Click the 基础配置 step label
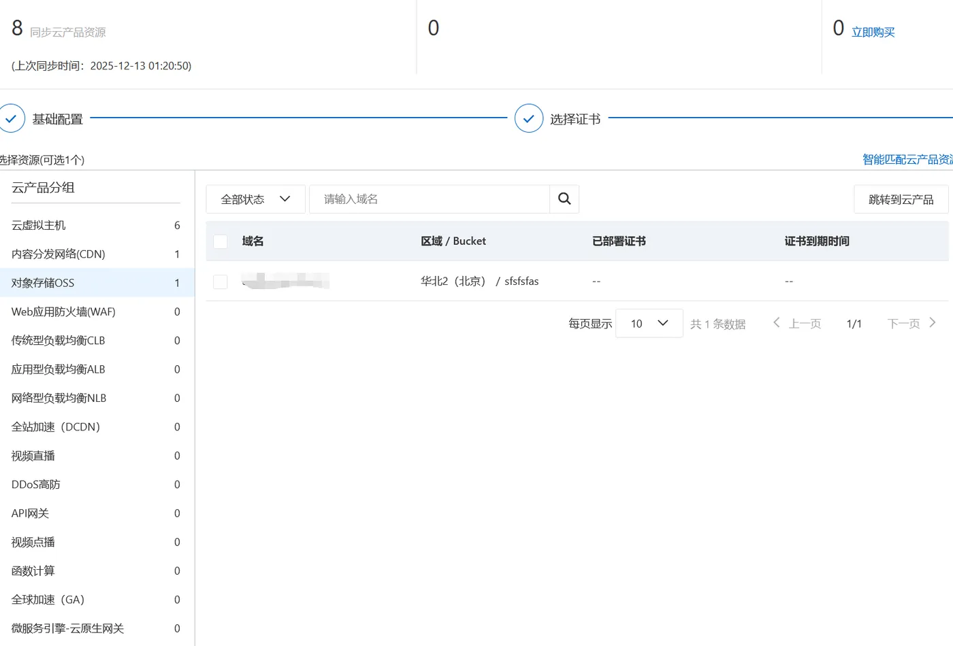The height and width of the screenshot is (646, 953). tap(58, 119)
